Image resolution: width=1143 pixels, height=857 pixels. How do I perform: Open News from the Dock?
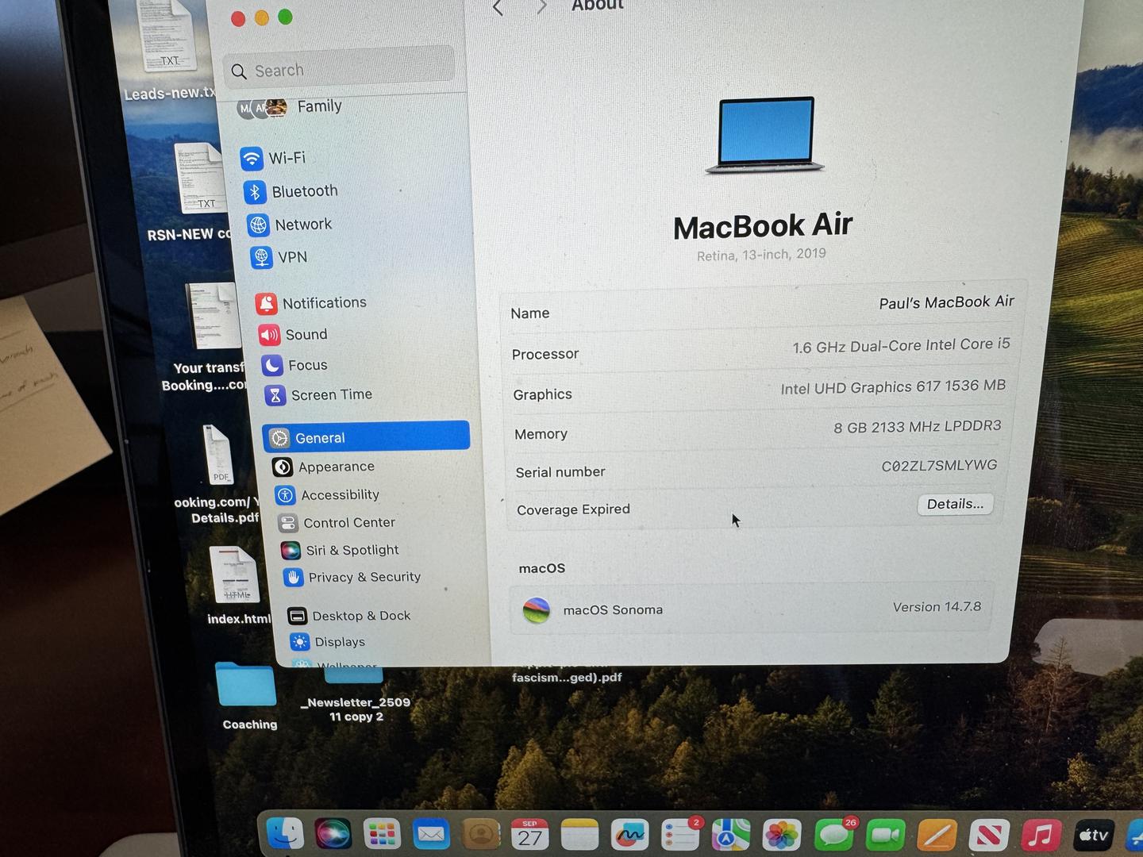tap(989, 835)
